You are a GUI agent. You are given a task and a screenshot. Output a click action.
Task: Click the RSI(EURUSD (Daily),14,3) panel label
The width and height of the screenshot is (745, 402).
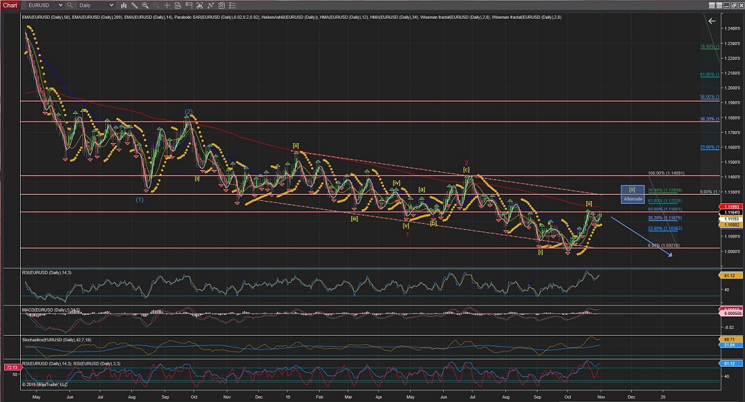coord(46,272)
